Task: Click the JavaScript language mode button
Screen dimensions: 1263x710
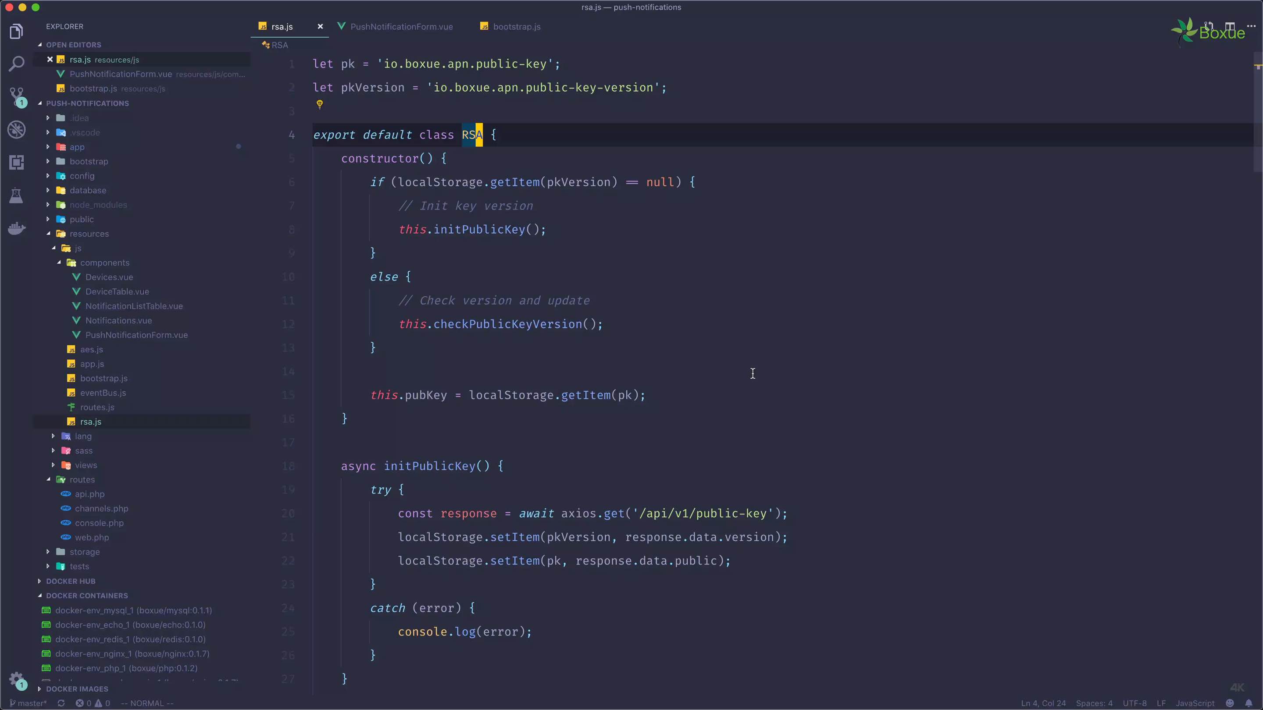Action: click(x=1195, y=703)
